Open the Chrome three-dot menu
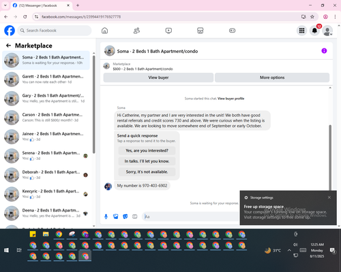341x272 pixels. click(x=335, y=17)
